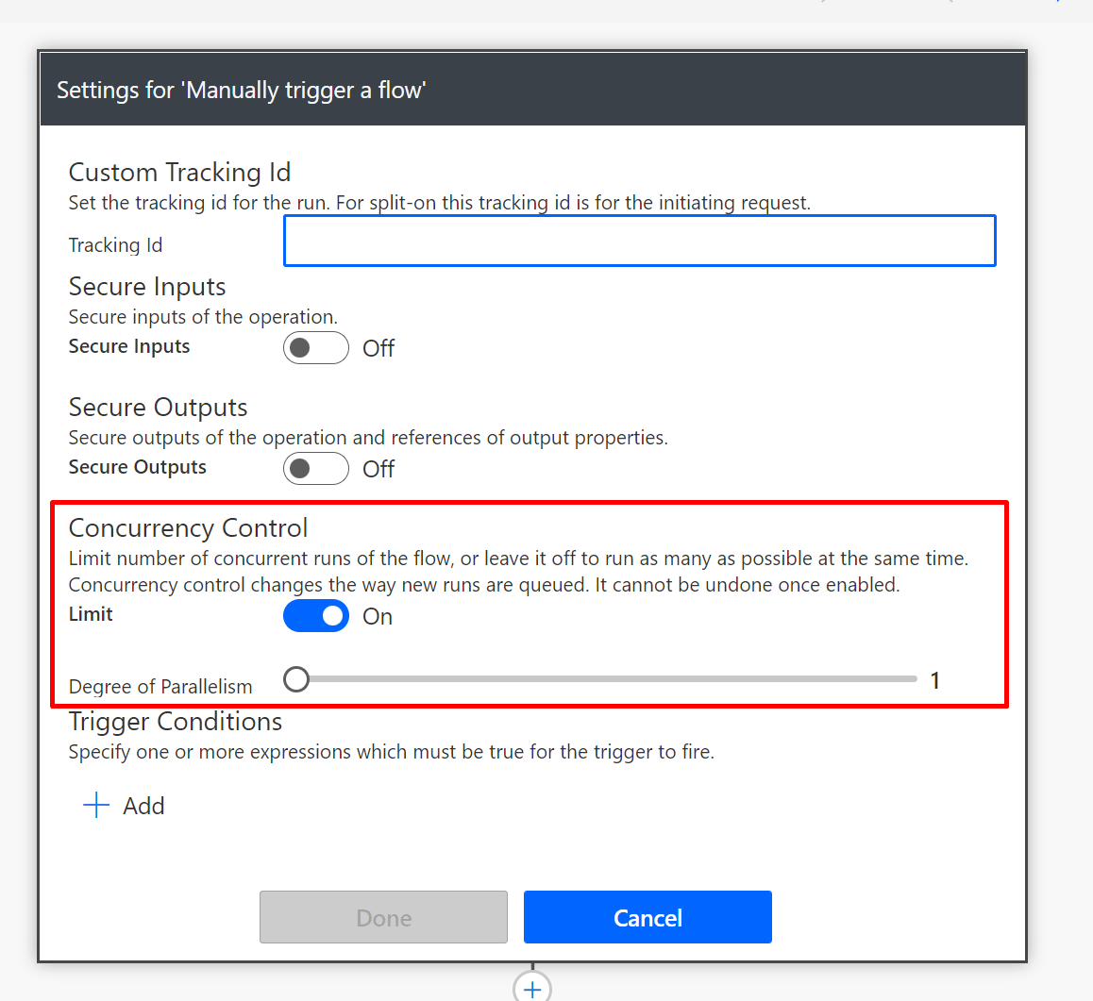Click the bold 'Limit' label
Image resolution: width=1093 pixels, height=1001 pixels.
[x=91, y=614]
